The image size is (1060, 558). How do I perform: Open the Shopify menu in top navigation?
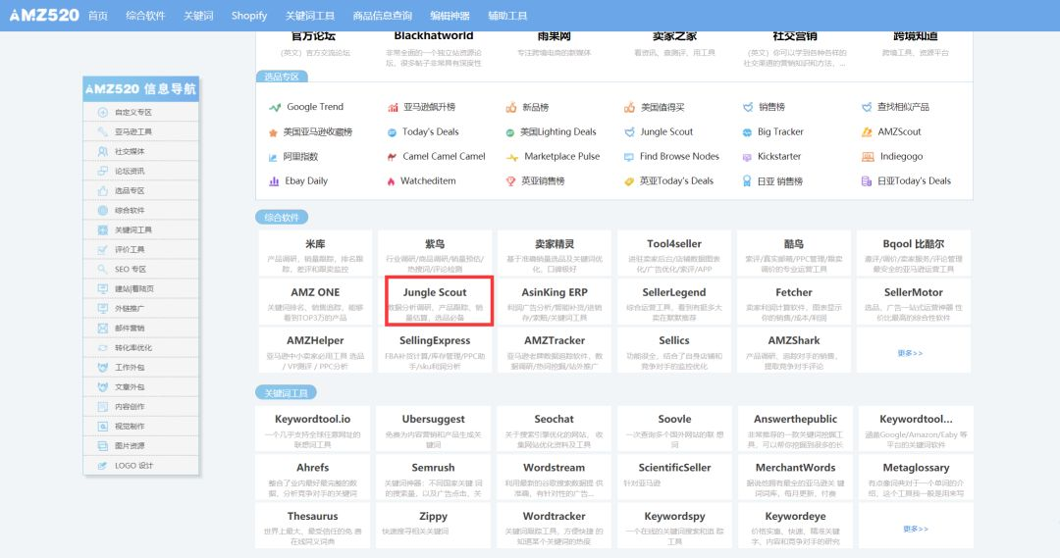click(x=249, y=16)
